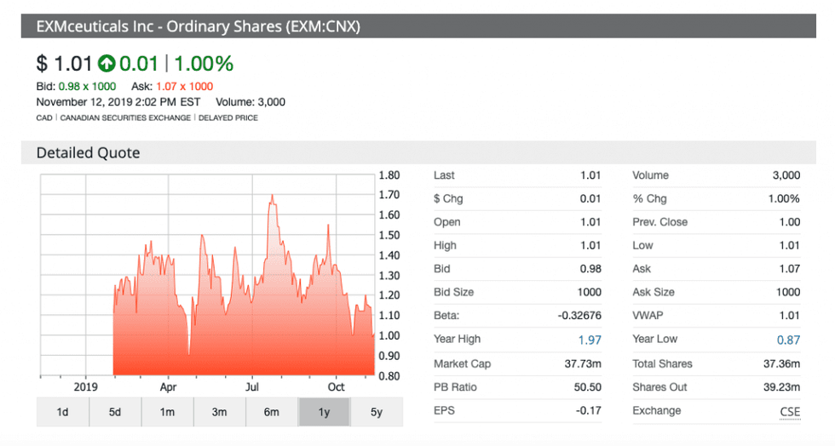
Task: Click the $ 1.01 last price headline
Action: (64, 64)
